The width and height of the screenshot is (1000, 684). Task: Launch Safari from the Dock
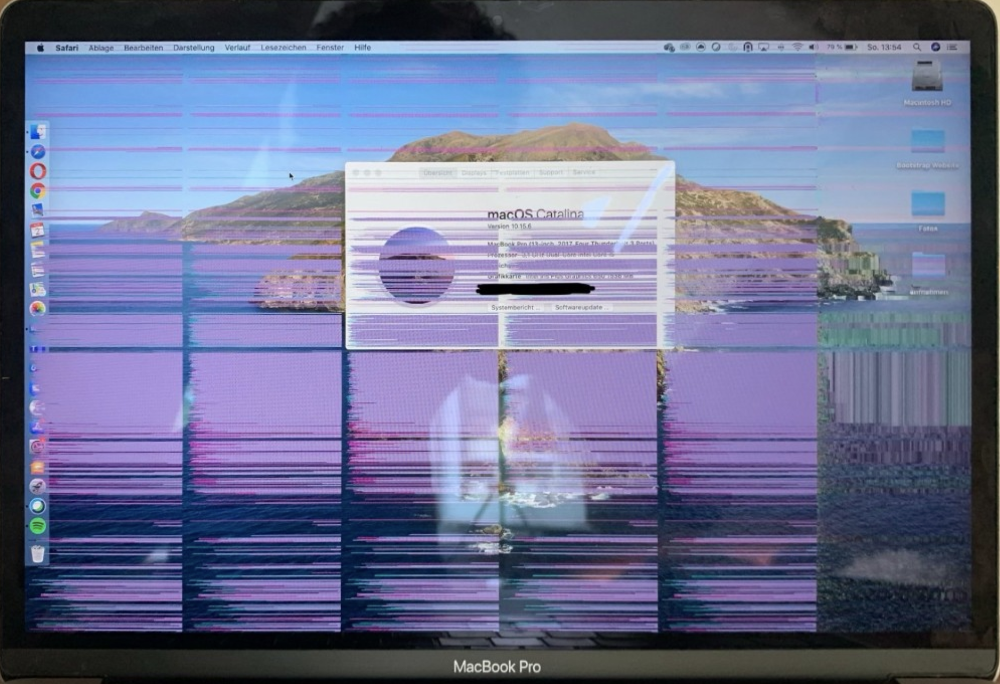[37, 152]
